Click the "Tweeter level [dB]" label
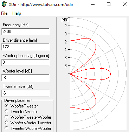Screen dimensions: 129x132 tap(18, 86)
